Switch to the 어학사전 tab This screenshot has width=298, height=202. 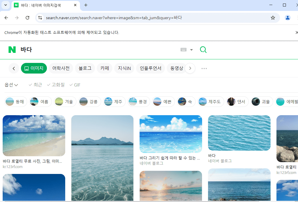[61, 68]
